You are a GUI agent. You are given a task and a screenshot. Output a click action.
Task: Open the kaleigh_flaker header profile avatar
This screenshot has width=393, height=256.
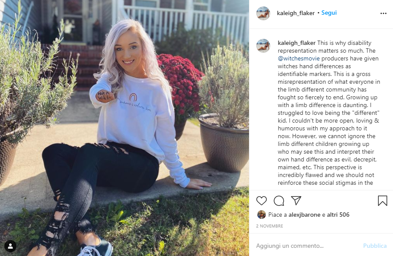pos(263,13)
